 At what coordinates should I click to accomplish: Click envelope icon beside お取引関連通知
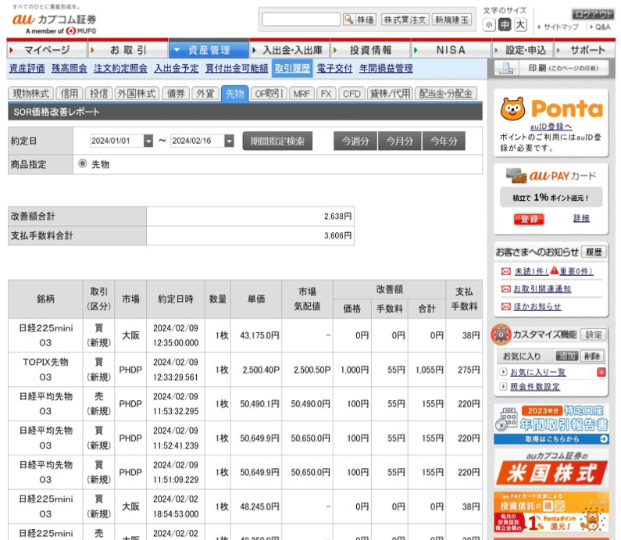(x=505, y=289)
